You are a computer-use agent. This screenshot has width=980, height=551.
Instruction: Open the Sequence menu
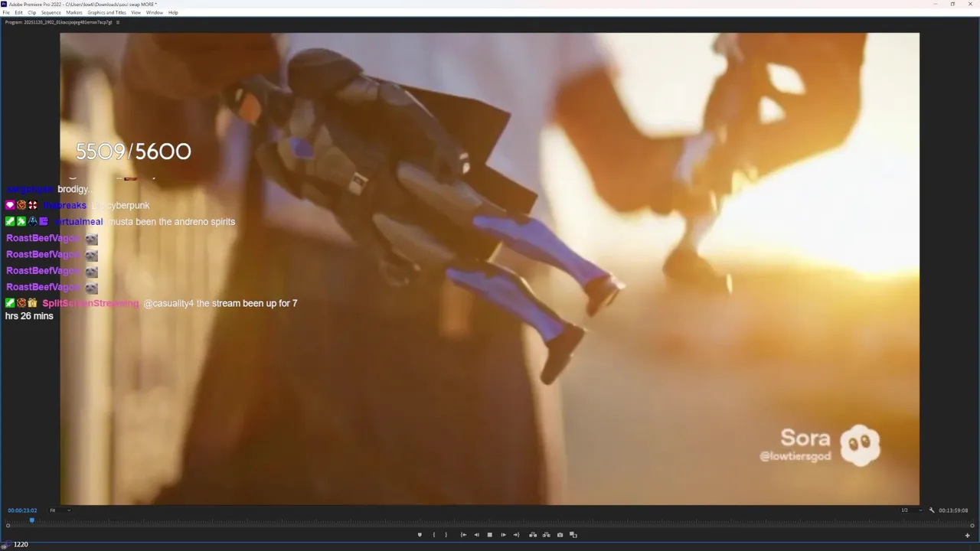pos(51,12)
